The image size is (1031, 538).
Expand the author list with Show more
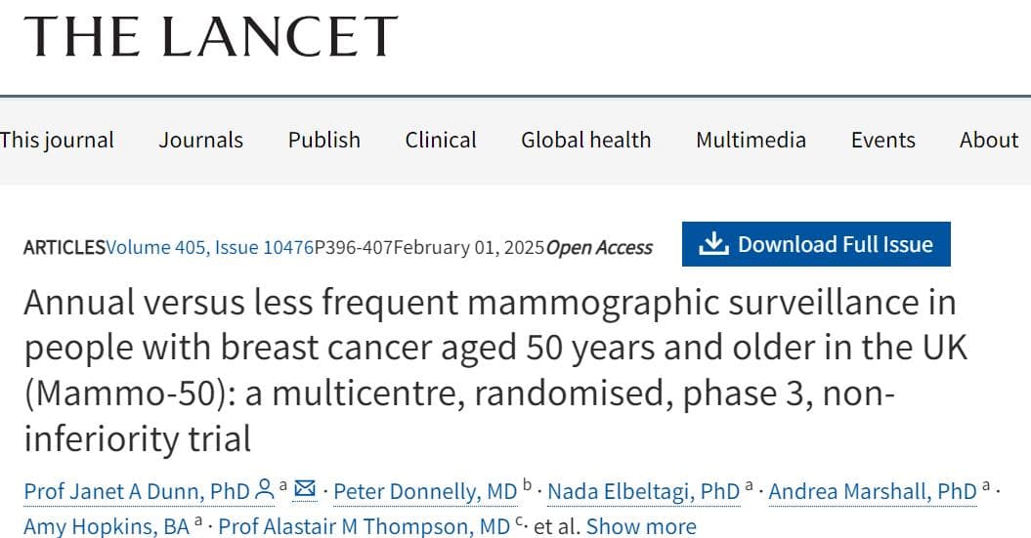[x=641, y=526]
